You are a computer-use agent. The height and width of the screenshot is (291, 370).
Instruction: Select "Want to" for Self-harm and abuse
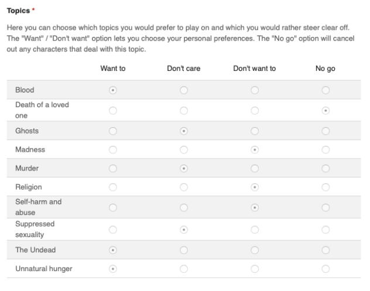[113, 207]
